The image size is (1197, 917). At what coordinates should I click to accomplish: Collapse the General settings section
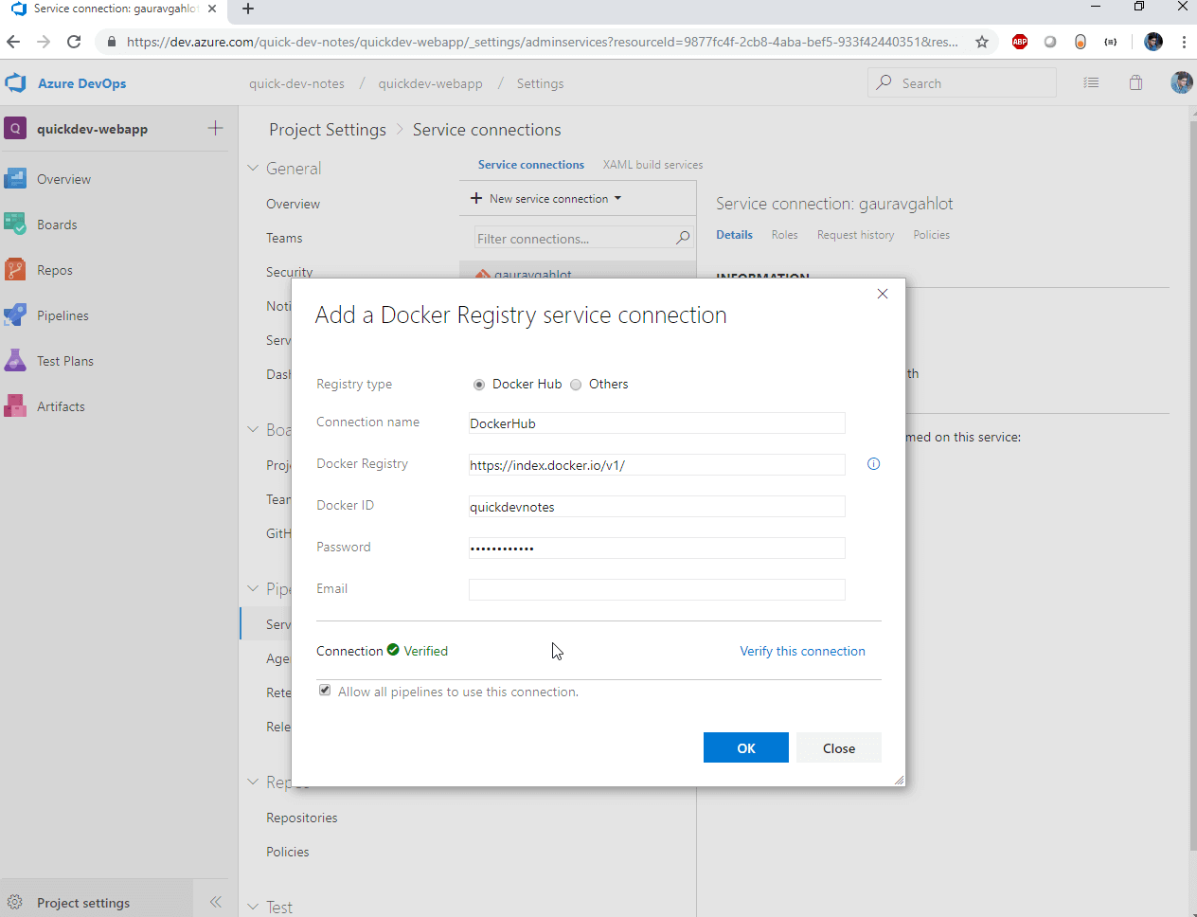(253, 168)
